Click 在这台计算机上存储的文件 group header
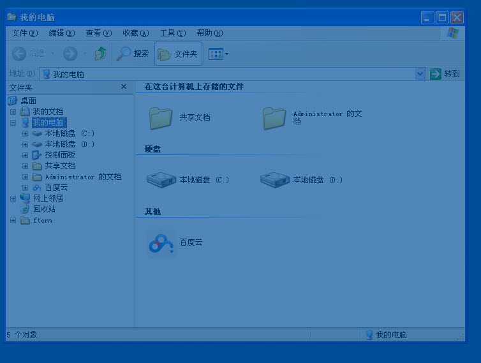Viewport: 481px width, 363px height. coord(194,87)
